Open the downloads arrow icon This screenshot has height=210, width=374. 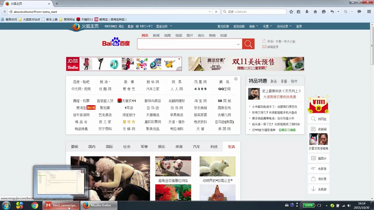pyautogui.click(x=307, y=12)
